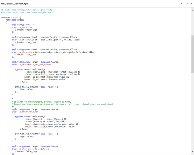Click the include container_fwd.hpp line
The width and height of the screenshot is (194, 155).
click(x=27, y=13)
